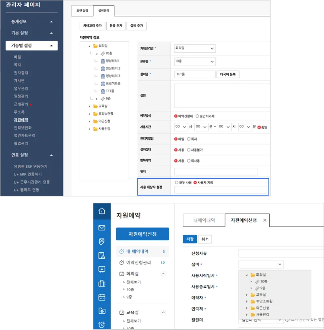Select the TFT룸 facility icon in tree

103,91
